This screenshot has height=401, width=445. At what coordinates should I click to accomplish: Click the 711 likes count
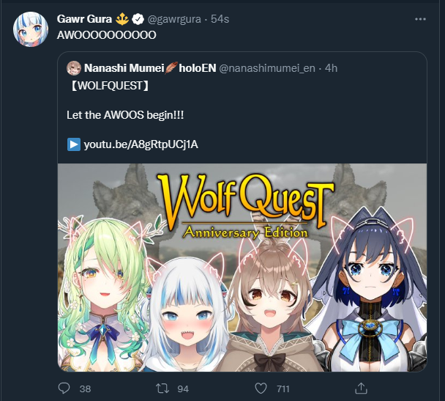tap(283, 389)
